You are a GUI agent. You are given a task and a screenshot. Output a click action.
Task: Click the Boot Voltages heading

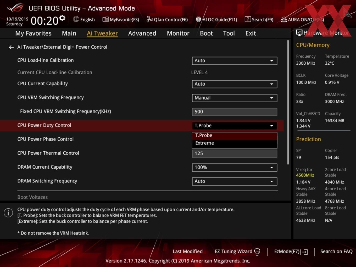[32, 197]
